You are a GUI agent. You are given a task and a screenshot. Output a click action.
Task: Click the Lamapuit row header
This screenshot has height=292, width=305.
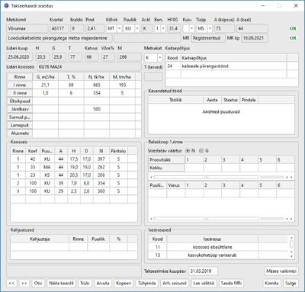pos(20,125)
